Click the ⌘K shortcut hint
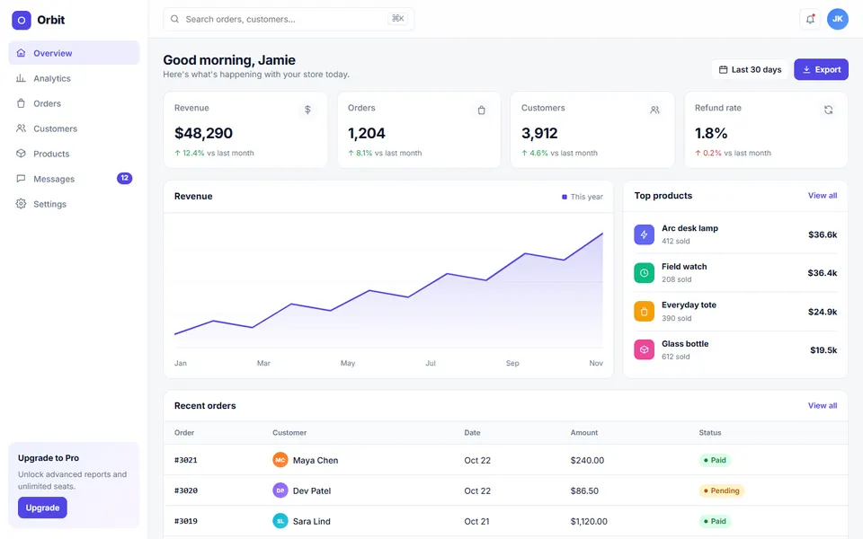Screen dimensions: 863x539 point(397,19)
